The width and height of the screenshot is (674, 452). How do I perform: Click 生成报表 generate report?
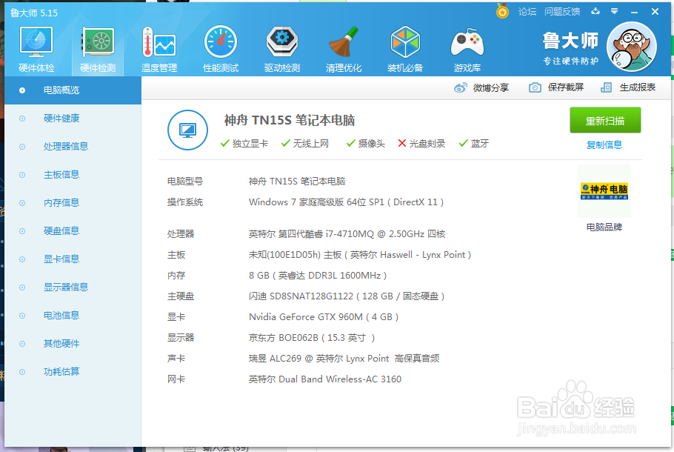pos(638,87)
